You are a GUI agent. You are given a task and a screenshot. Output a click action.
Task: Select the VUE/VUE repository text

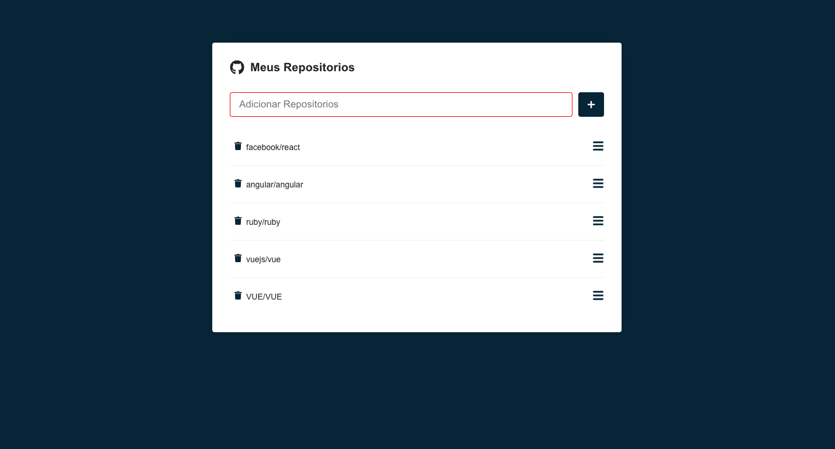point(264,296)
